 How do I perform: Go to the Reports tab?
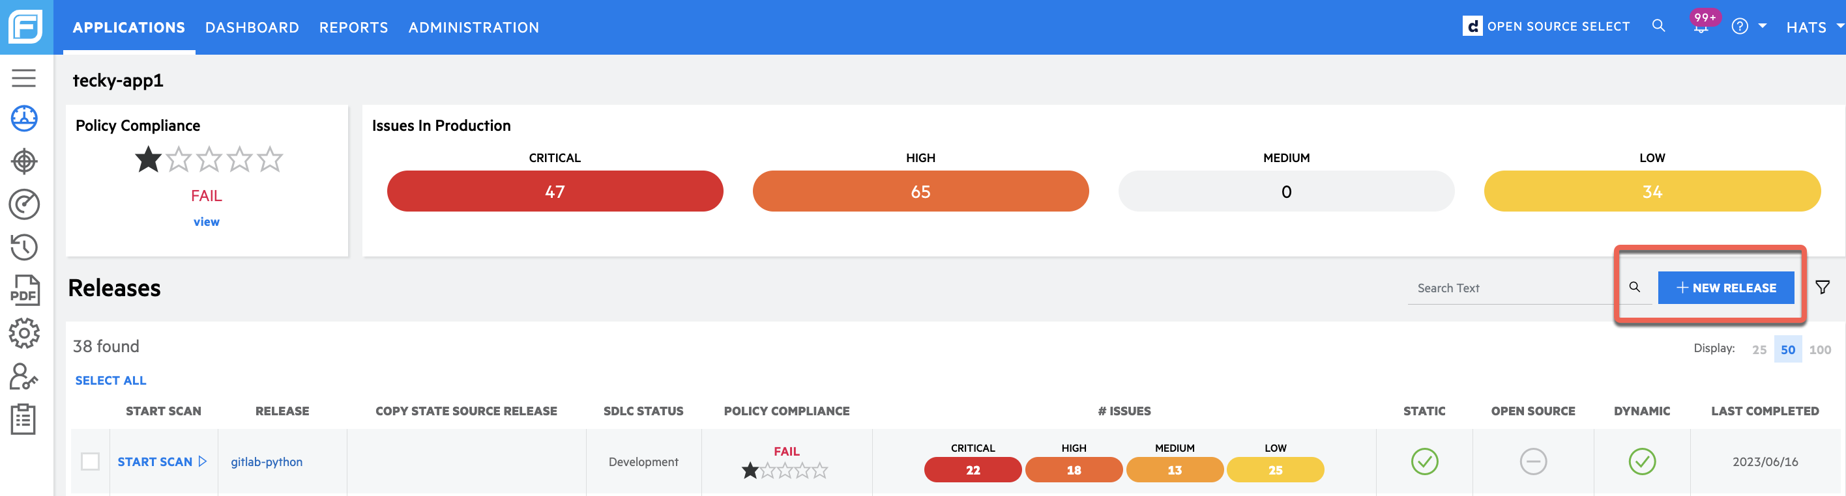[353, 27]
